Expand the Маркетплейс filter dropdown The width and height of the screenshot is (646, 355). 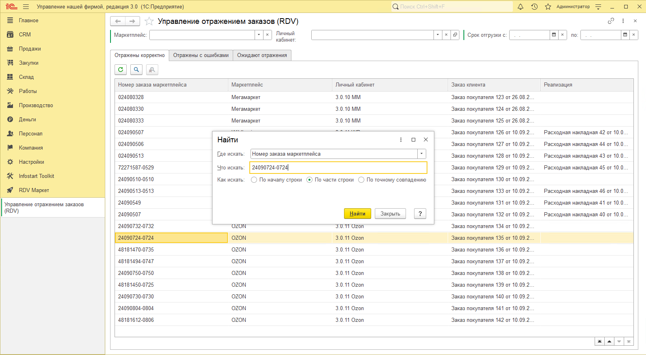259,35
